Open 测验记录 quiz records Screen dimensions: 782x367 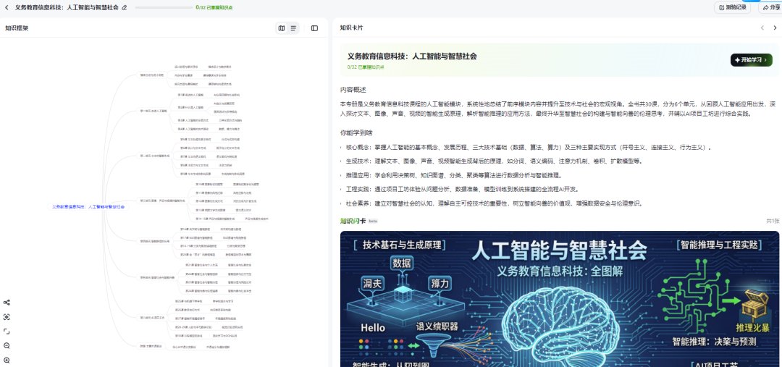(733, 7)
